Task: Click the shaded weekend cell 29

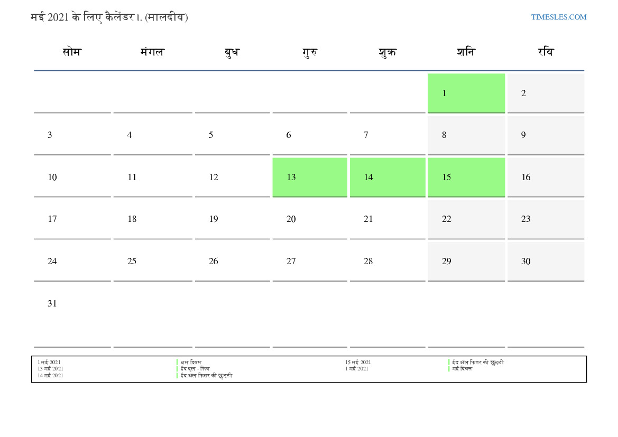Action: point(466,261)
